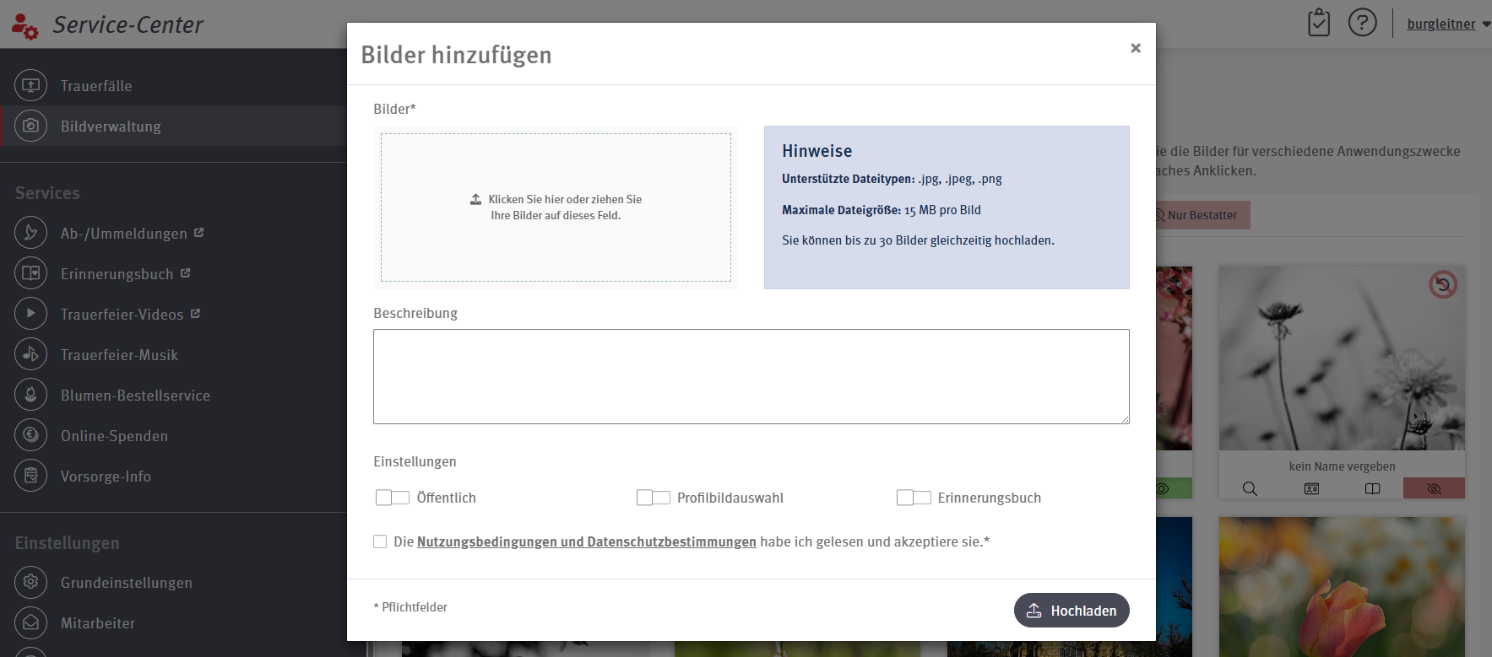This screenshot has height=657, width=1492.
Task: Click the Service-Center logo icon
Action: click(x=24, y=25)
